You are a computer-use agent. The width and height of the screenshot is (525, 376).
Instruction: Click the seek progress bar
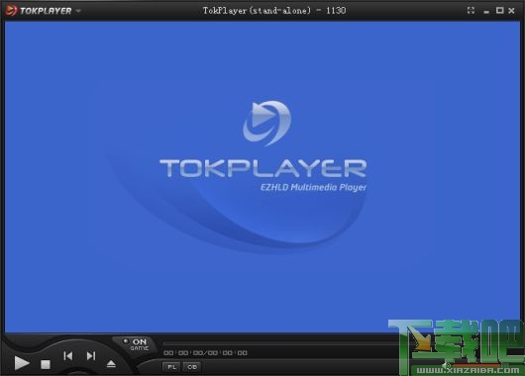(281, 343)
